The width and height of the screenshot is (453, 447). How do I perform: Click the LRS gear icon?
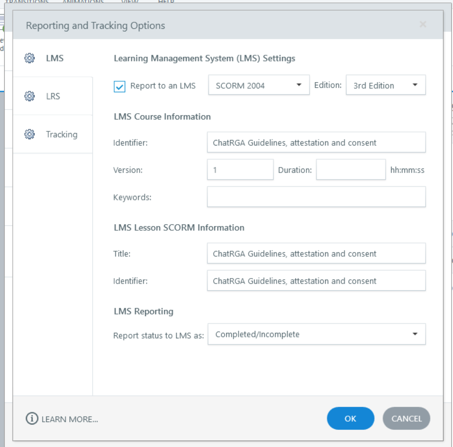pos(29,96)
